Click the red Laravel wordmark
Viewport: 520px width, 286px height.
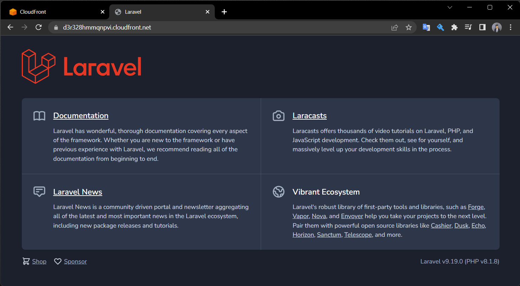[103, 66]
